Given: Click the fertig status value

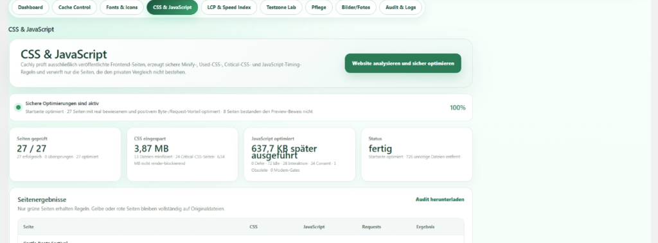Looking at the screenshot, I should 380,148.
